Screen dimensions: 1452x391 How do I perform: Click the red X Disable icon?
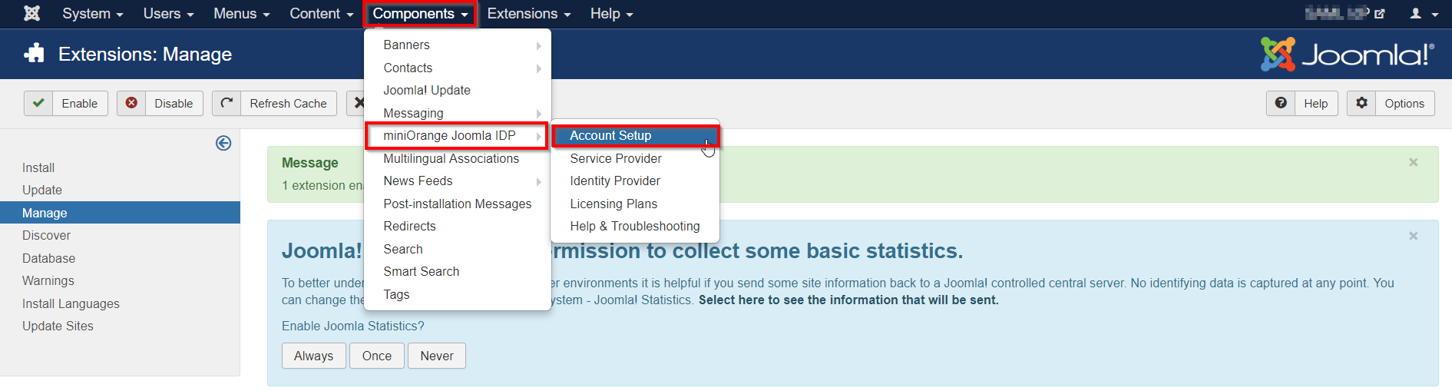[131, 103]
